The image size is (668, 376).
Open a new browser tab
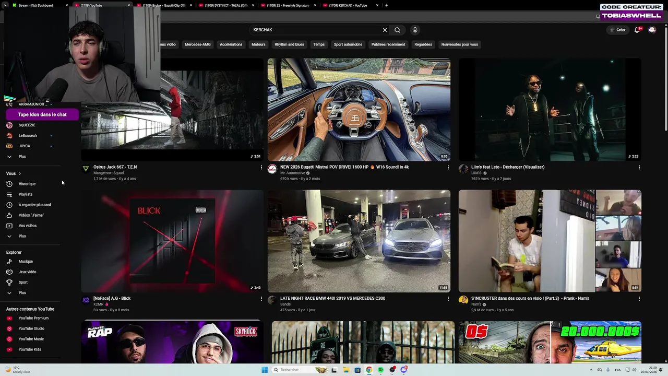tap(386, 5)
